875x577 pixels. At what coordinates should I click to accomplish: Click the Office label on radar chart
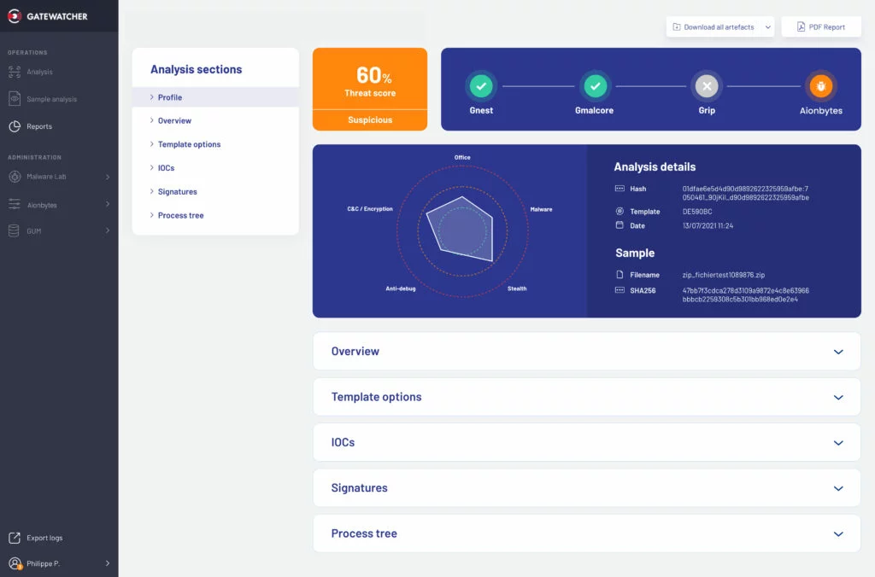coord(462,157)
